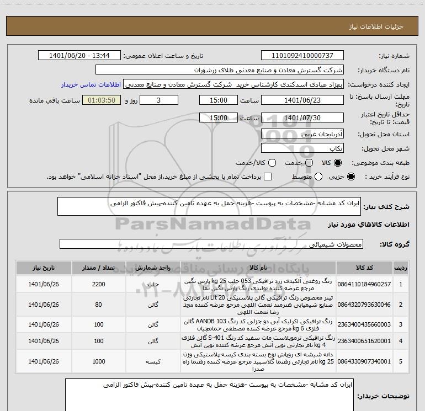
Task: Click the unit cell کیسه in row 5
Action: click(153, 361)
